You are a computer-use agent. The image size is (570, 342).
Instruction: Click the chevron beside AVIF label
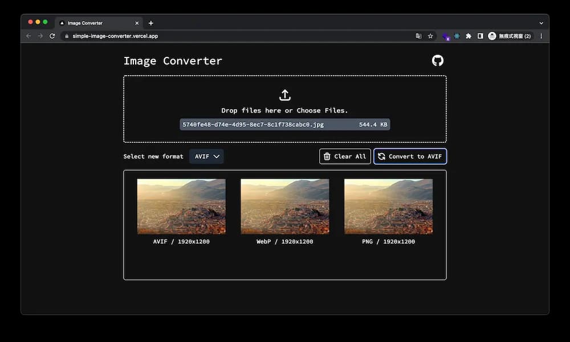point(215,156)
